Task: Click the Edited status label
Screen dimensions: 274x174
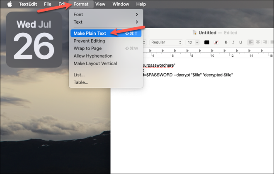Action: click(230, 33)
